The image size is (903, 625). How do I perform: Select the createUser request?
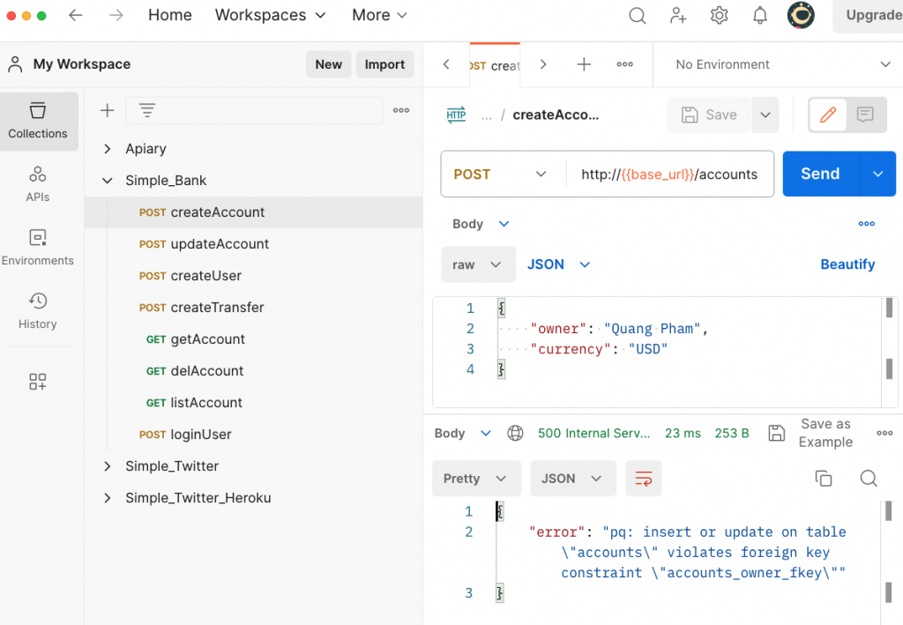(x=205, y=276)
